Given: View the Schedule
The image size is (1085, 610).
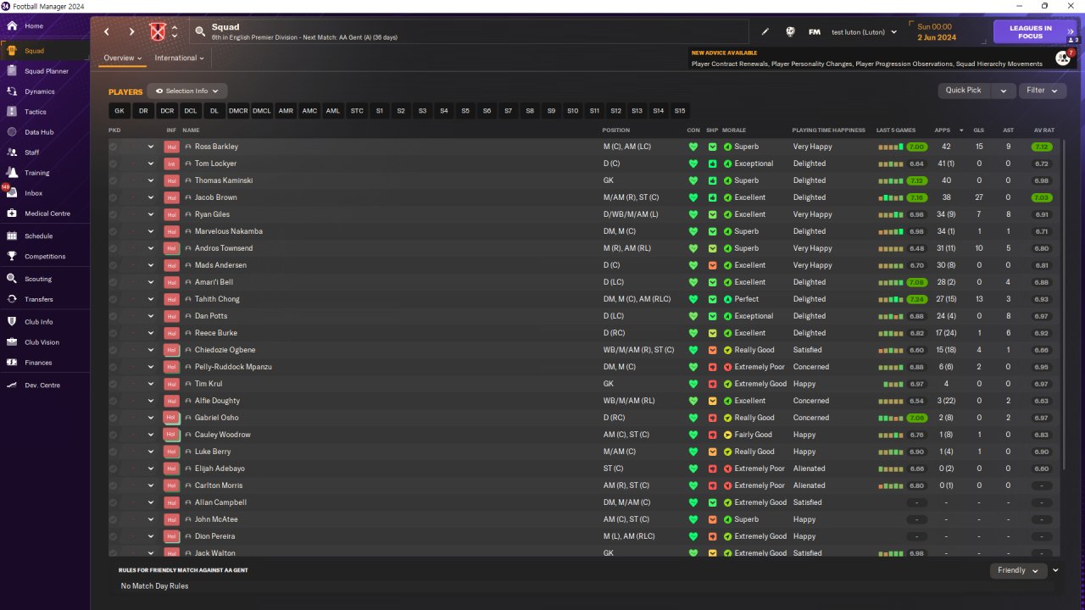Looking at the screenshot, I should tap(38, 236).
